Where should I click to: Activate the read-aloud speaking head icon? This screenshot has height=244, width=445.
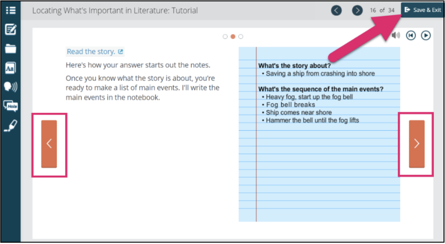(x=11, y=87)
